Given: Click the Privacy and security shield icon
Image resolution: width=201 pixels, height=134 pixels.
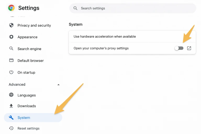Looking at the screenshot, I should point(11,25).
